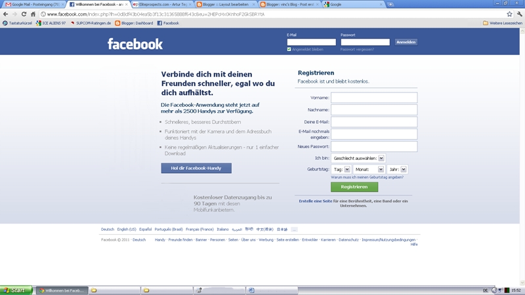Focus the Neues Passwort input field
Screen dimensions: 525x295
(x=374, y=146)
